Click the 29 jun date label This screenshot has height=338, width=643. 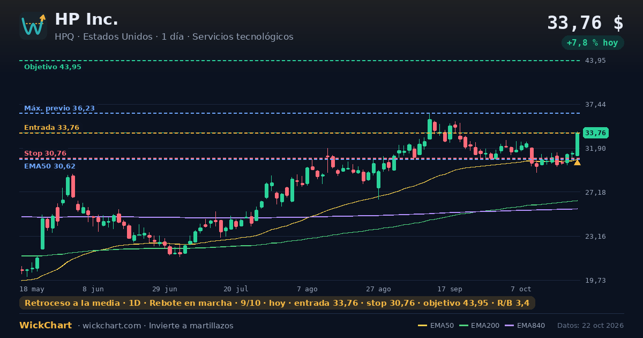(x=165, y=289)
